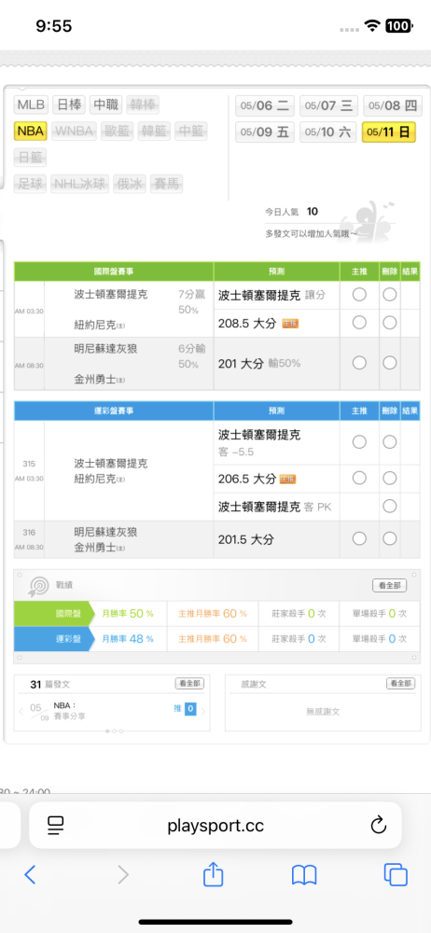Select 刪除 radio for 波士頓塞爾提克 客 PK
The width and height of the screenshot is (431, 933).
[389, 507]
